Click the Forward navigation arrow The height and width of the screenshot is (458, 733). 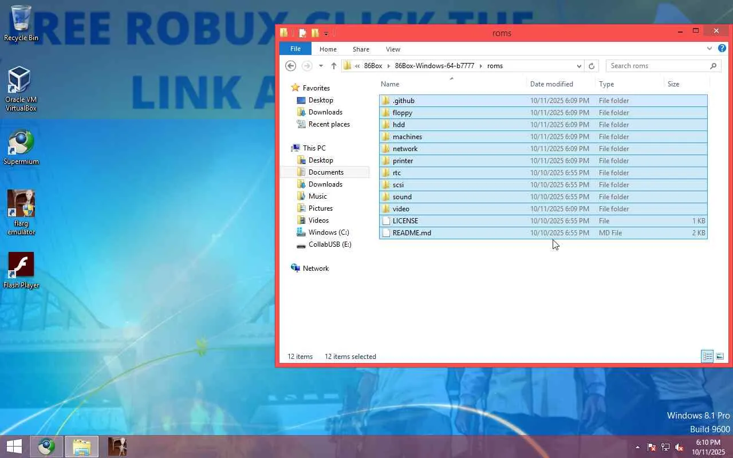[x=307, y=66]
